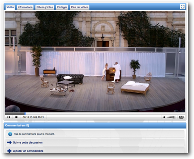194x159 pixels.
Task: Mute audio using the speaker icon
Action: tap(164, 117)
